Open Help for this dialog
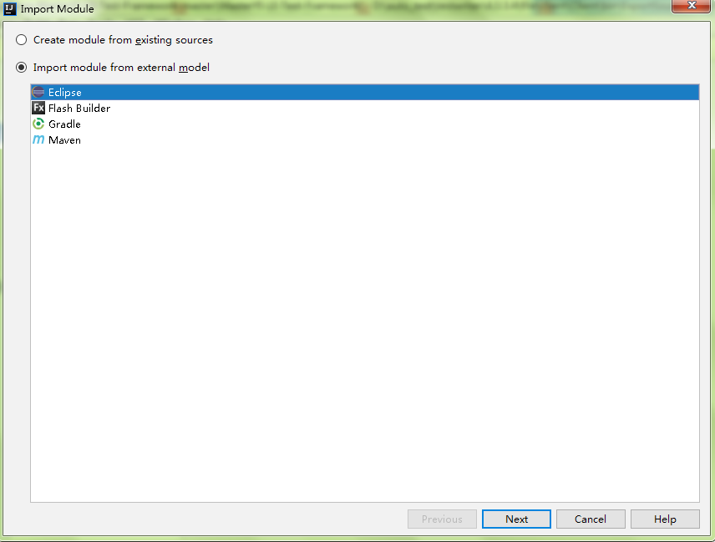 (665, 519)
